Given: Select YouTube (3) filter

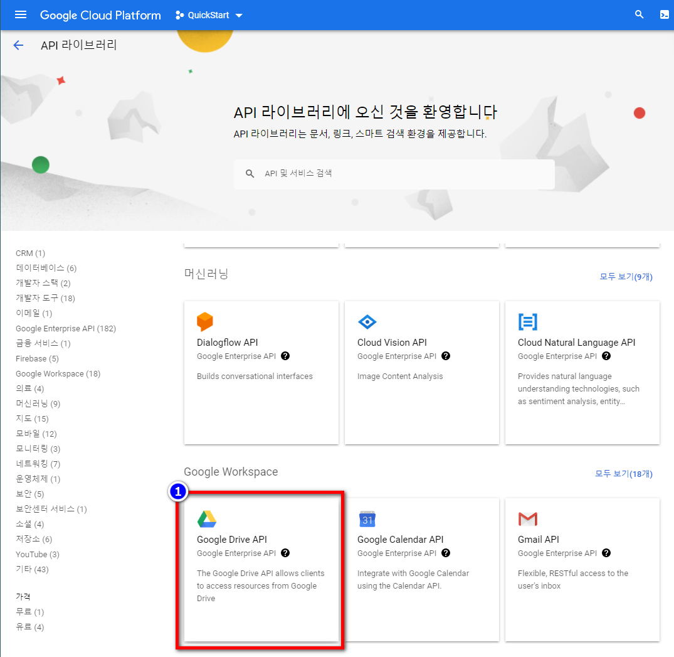Looking at the screenshot, I should pos(38,554).
